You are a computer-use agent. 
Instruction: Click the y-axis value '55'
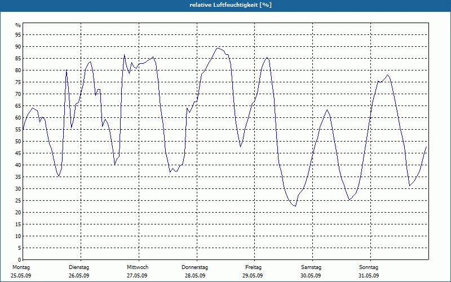[18, 130]
